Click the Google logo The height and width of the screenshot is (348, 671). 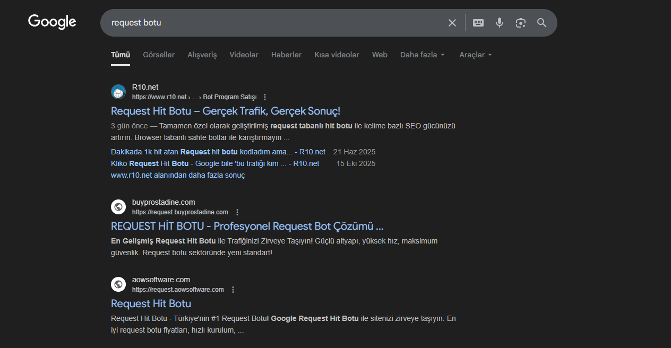pyautogui.click(x=52, y=22)
